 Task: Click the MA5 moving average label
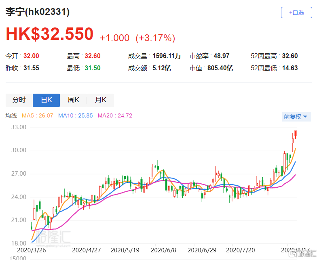click(37, 116)
